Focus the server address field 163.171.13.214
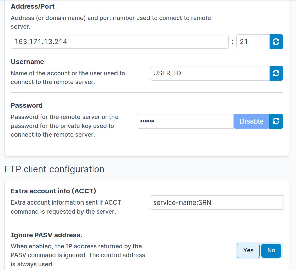 120,42
